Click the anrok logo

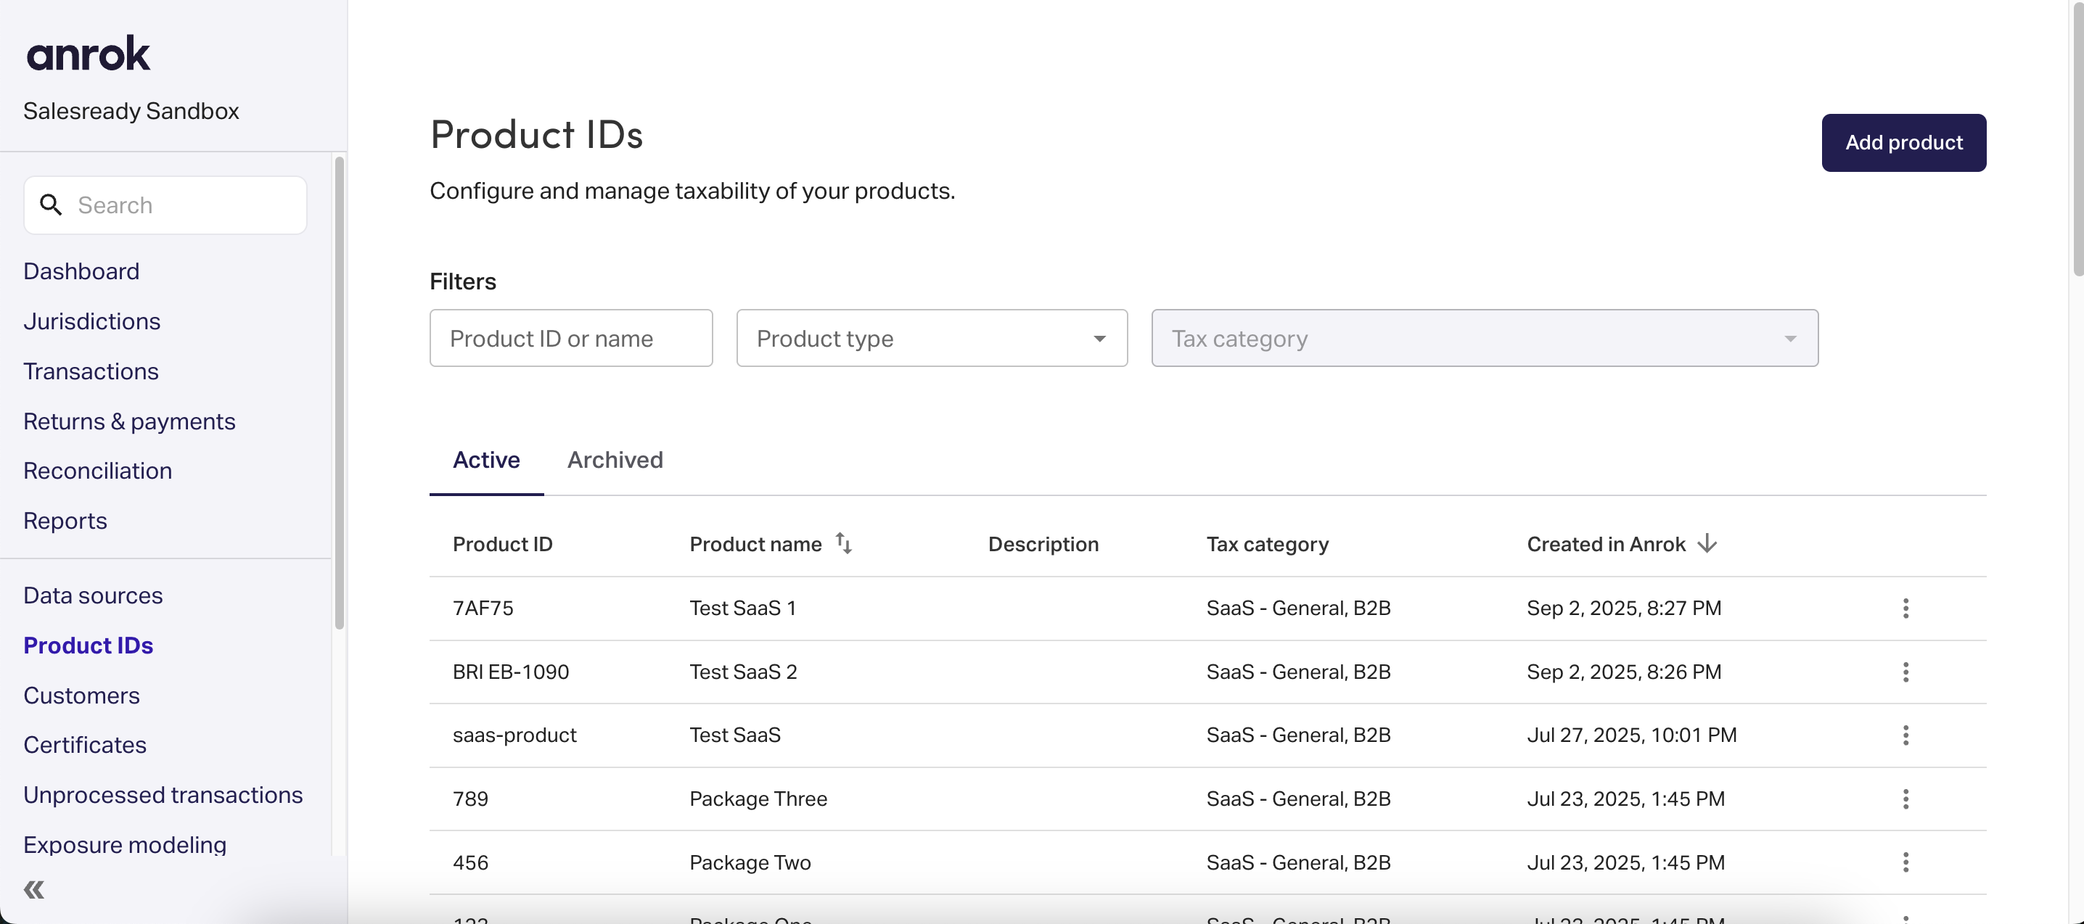tap(89, 54)
